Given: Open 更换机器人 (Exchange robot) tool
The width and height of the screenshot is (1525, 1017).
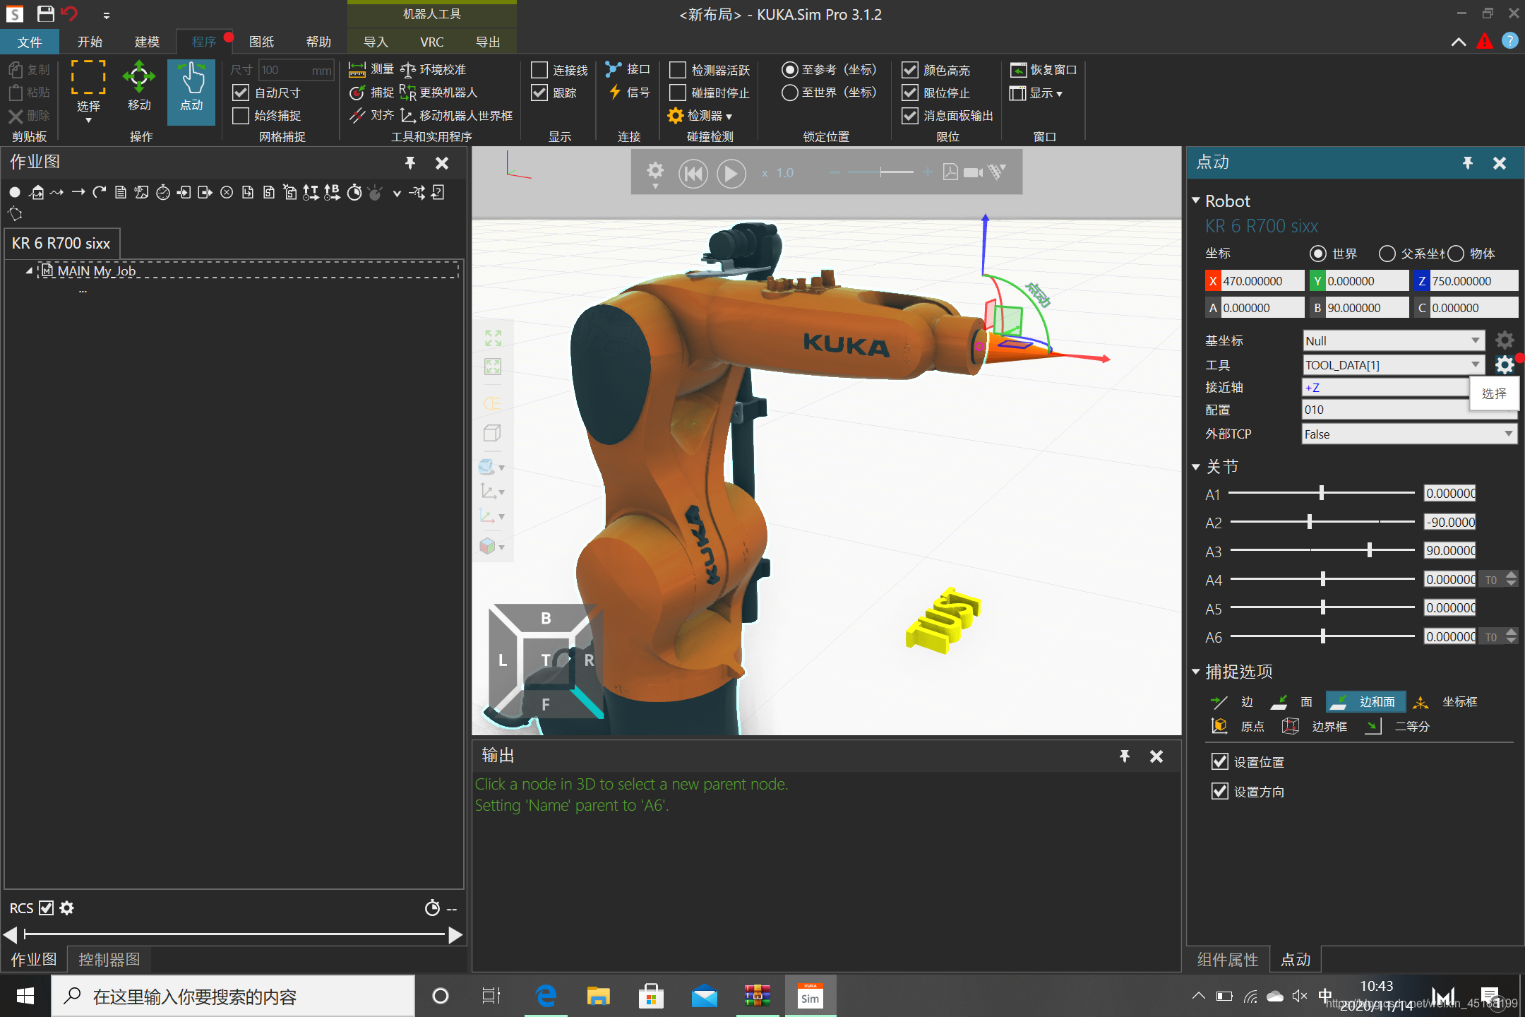Looking at the screenshot, I should point(439,93).
